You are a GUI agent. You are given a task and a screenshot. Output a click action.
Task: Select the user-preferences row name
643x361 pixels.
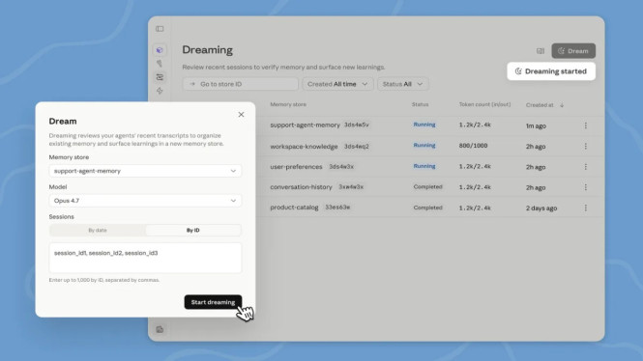pyautogui.click(x=296, y=167)
